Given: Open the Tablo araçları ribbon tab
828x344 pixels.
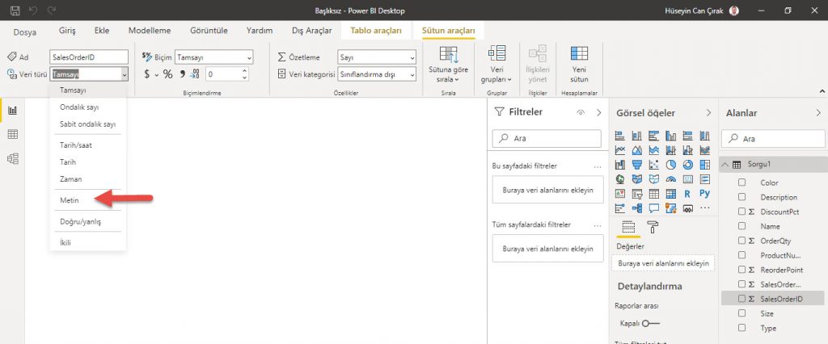Looking at the screenshot, I should tap(376, 31).
